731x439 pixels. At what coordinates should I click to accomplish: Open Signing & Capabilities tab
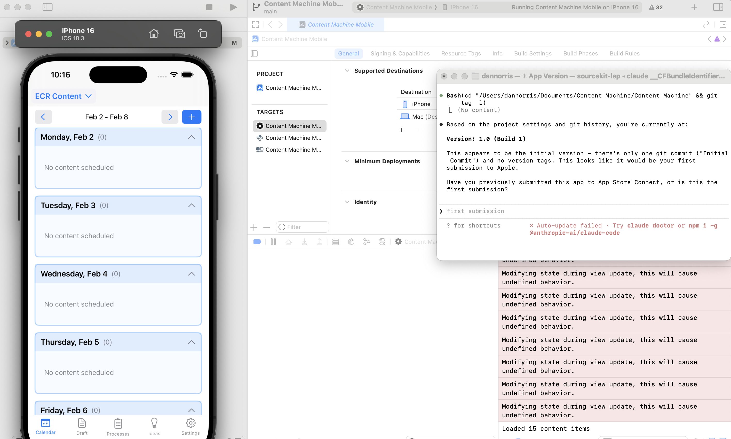[400, 54]
